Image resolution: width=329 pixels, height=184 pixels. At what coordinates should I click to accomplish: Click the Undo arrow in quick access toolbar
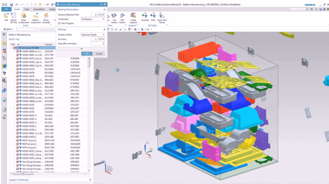pyautogui.click(x=16, y=4)
